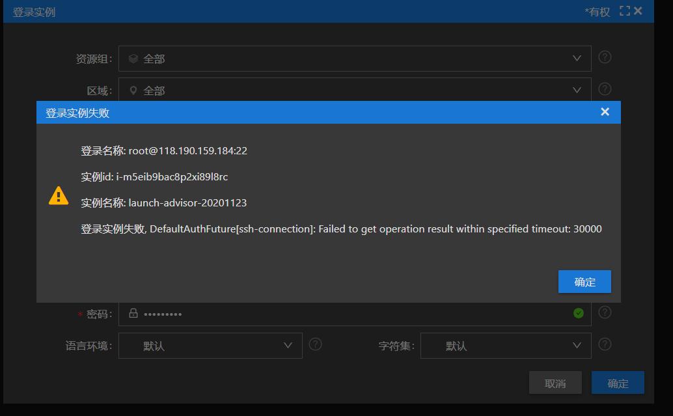Click help icon next to 区域
This screenshot has width=673, height=416.
[605, 89]
